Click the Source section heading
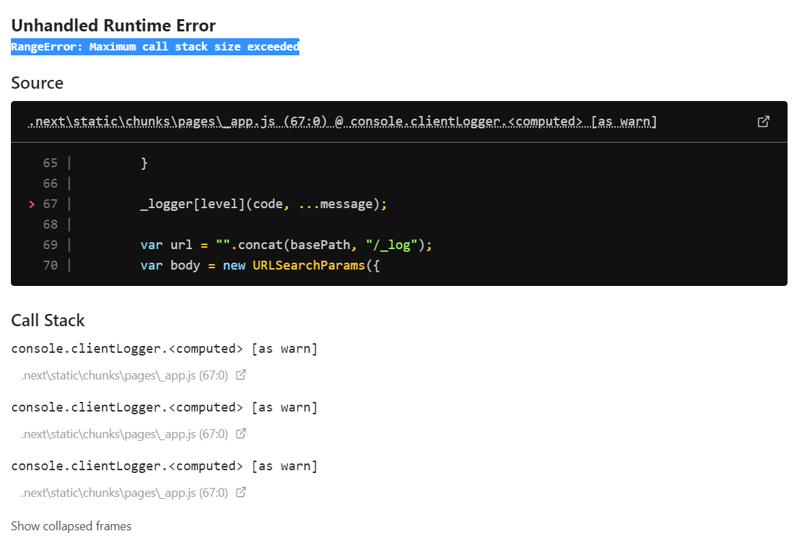Image resolution: width=793 pixels, height=548 pixels. (37, 83)
